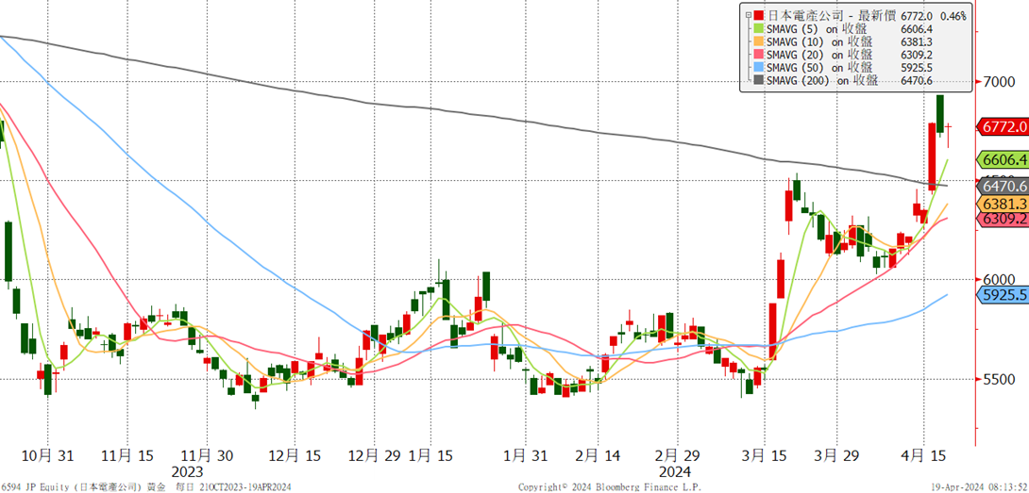This screenshot has width=1029, height=493.
Task: Click the 2023 year label
Action: coord(187,471)
